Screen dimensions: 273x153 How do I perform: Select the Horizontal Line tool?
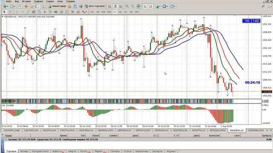pos(23,12)
